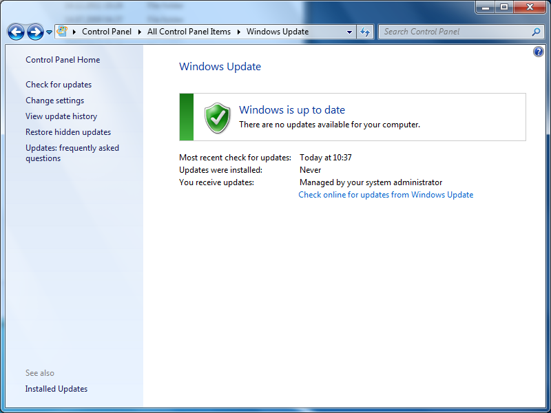Click 'Today at 10:37' text
Viewport: 551px width, 413px height.
325,158
